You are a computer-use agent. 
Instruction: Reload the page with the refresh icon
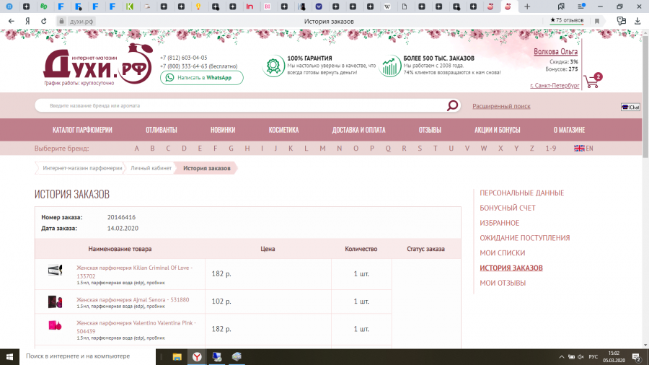(44, 21)
